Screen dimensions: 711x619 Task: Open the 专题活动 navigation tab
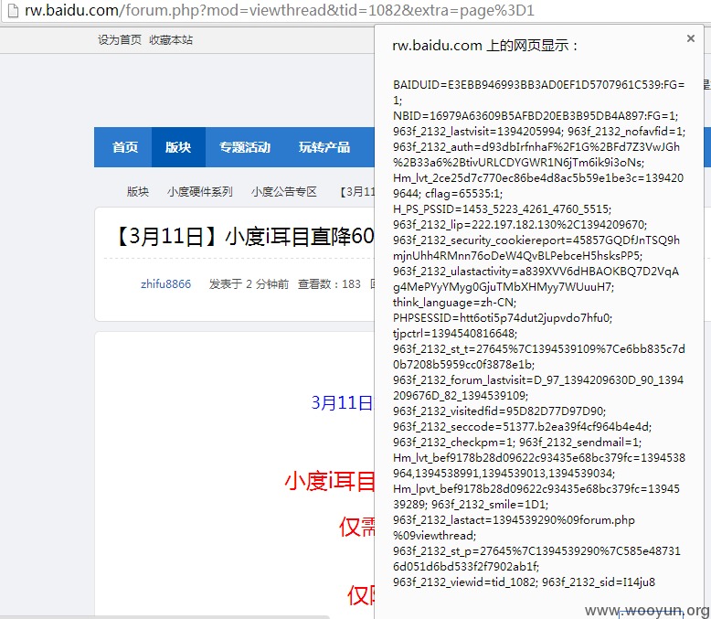click(x=245, y=147)
